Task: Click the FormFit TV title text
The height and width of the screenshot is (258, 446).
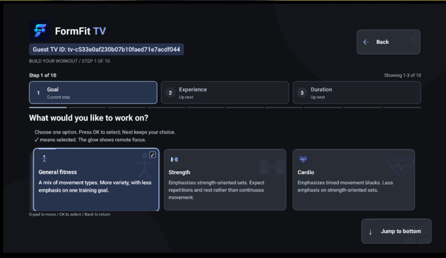Action: click(80, 31)
